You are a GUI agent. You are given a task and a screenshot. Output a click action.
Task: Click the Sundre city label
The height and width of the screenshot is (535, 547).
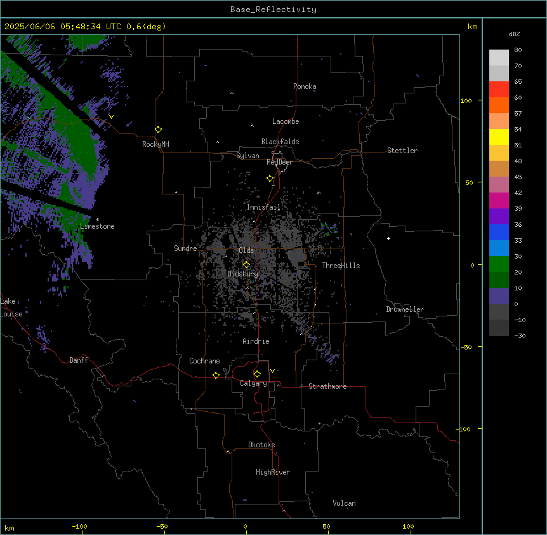[x=185, y=248]
